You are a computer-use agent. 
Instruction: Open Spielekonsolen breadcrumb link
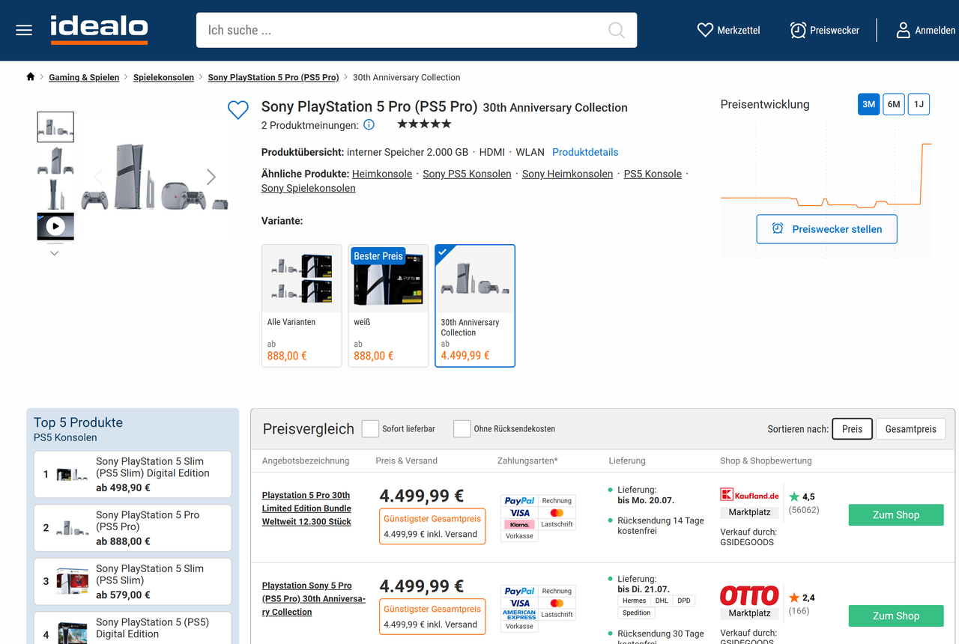(163, 77)
